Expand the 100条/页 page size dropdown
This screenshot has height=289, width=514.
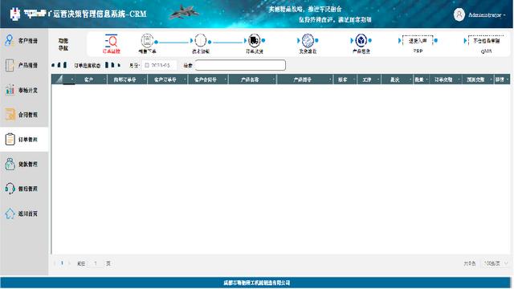pos(496,263)
